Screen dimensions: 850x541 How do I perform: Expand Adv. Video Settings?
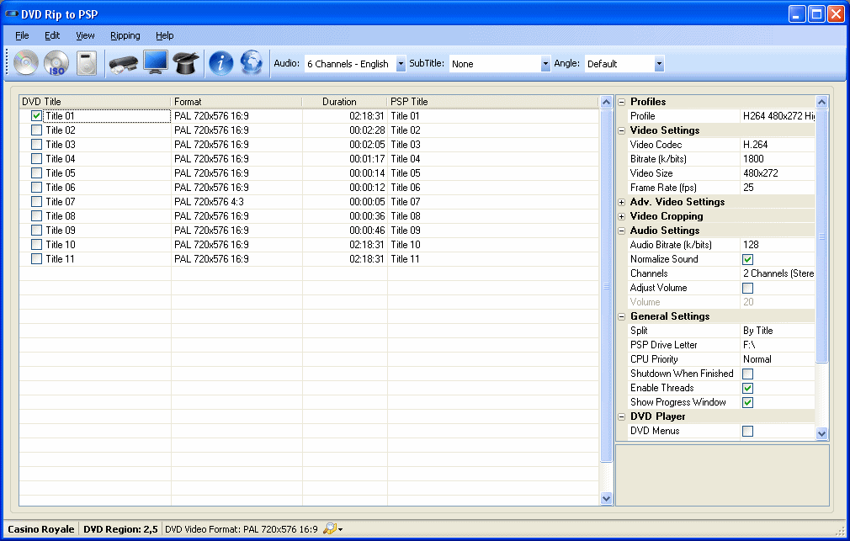(620, 202)
